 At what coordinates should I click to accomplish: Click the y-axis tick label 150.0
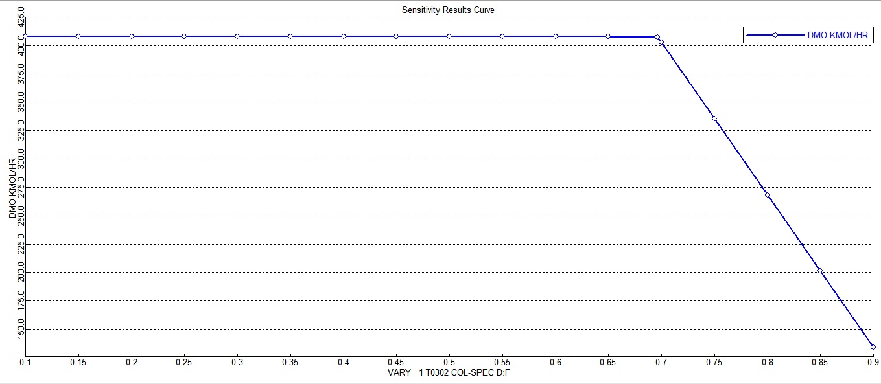pyautogui.click(x=21, y=329)
